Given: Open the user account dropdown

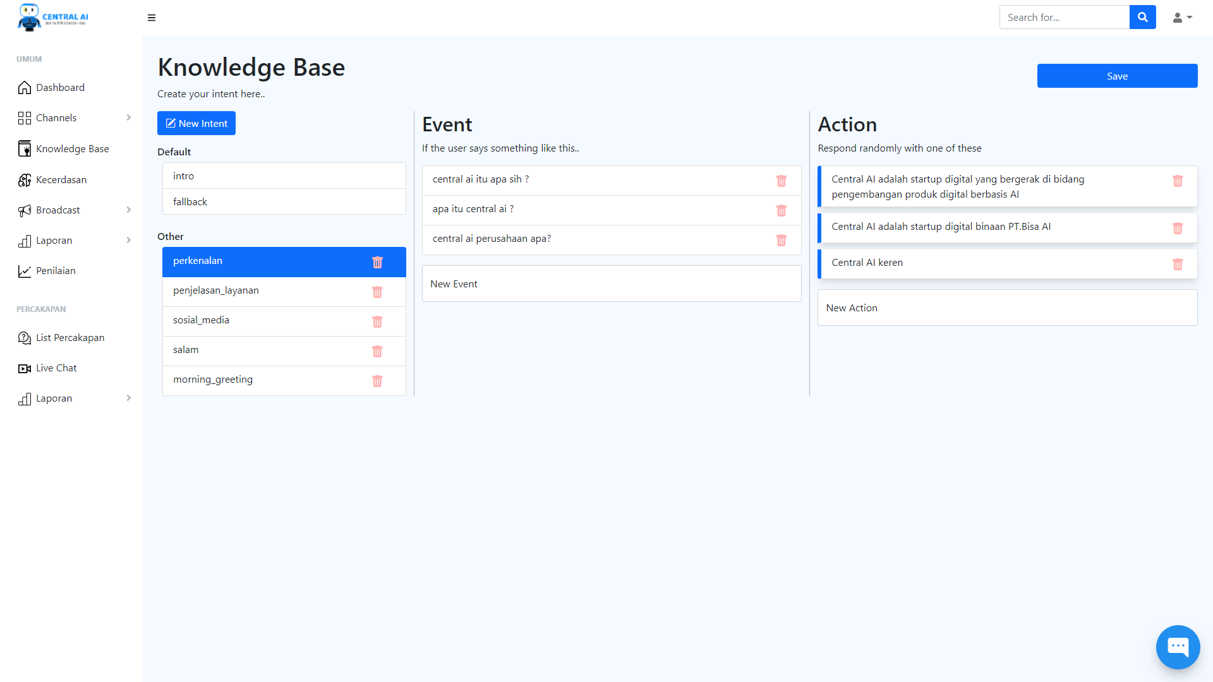Looking at the screenshot, I should 1182,18.
